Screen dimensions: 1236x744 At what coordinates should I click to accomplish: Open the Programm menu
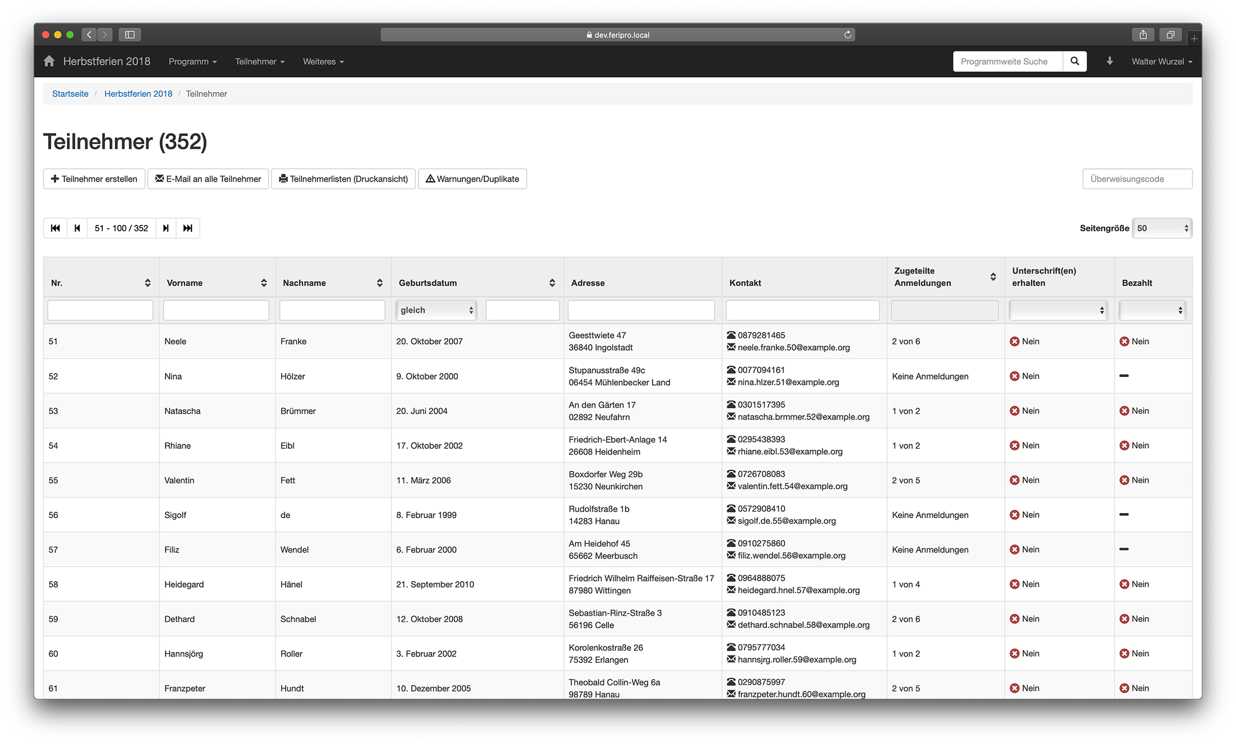[x=192, y=62]
